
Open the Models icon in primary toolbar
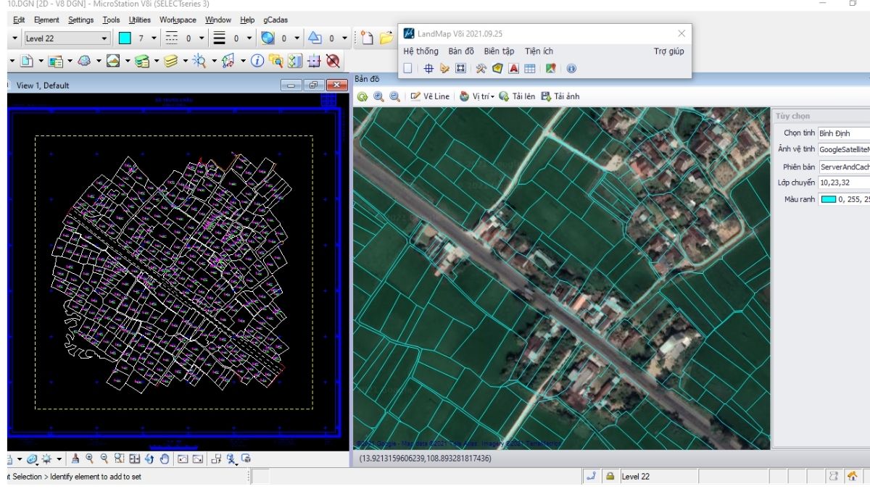(x=27, y=61)
